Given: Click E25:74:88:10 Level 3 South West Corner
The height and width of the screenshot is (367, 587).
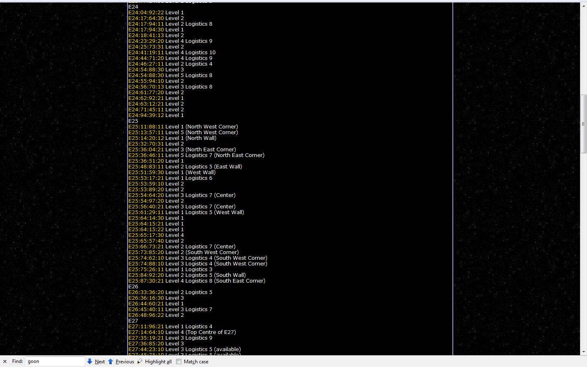Looking at the screenshot, I should click(198, 263).
